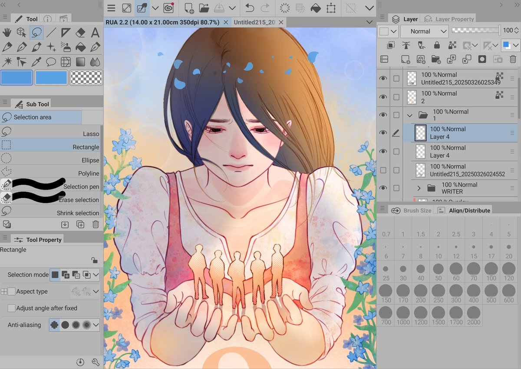Click New layer folder icon
Image resolution: width=521 pixels, height=369 pixels.
(436, 59)
